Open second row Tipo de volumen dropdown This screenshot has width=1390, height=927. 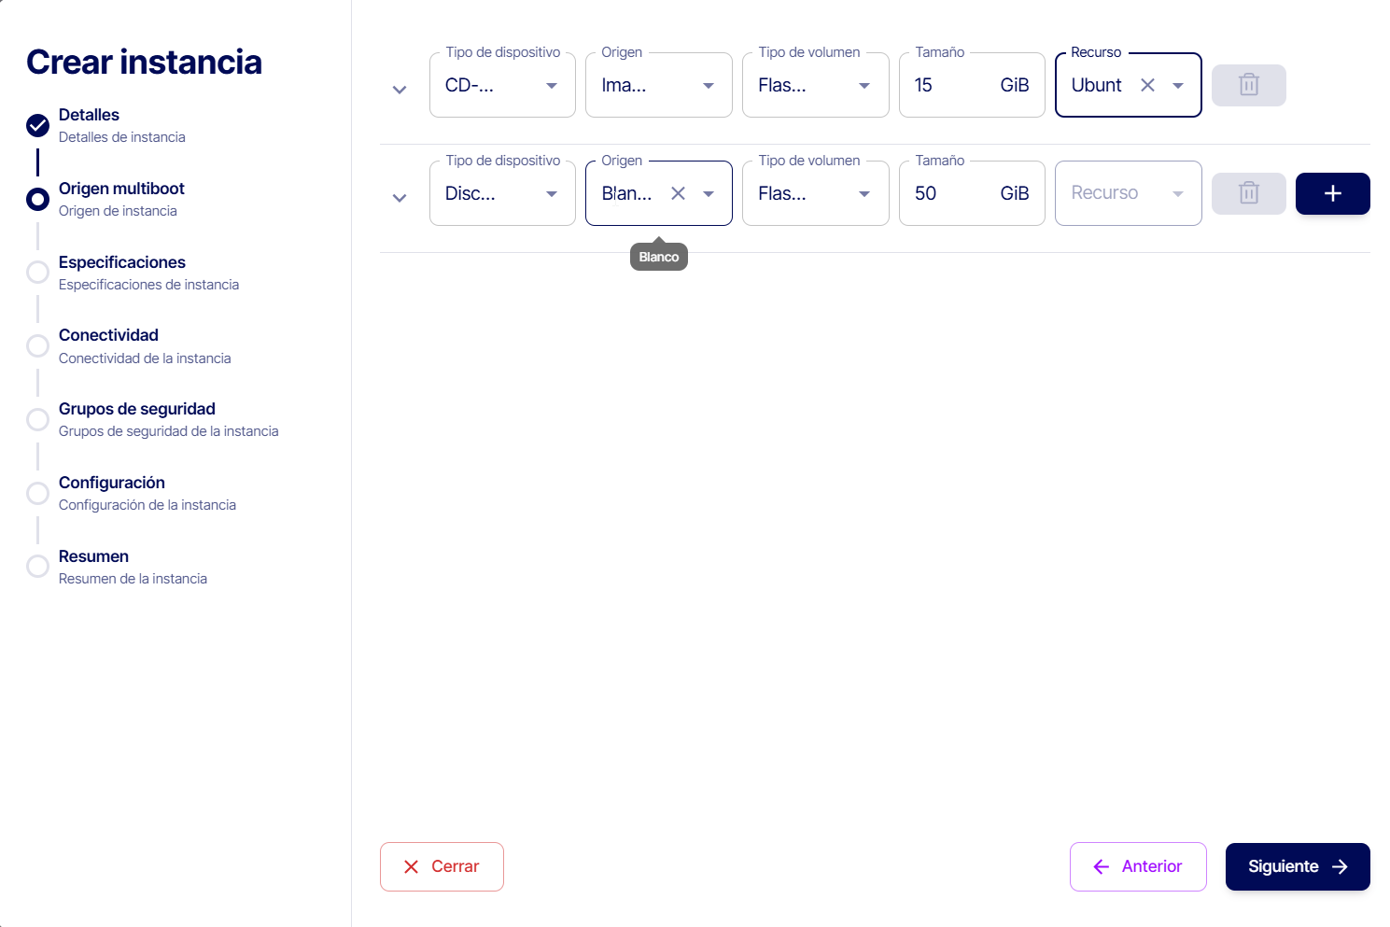coord(863,193)
